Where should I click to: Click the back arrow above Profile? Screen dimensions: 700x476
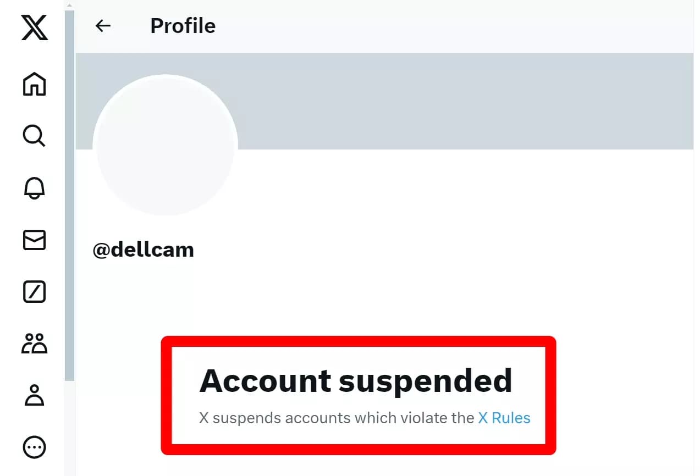[x=103, y=25]
